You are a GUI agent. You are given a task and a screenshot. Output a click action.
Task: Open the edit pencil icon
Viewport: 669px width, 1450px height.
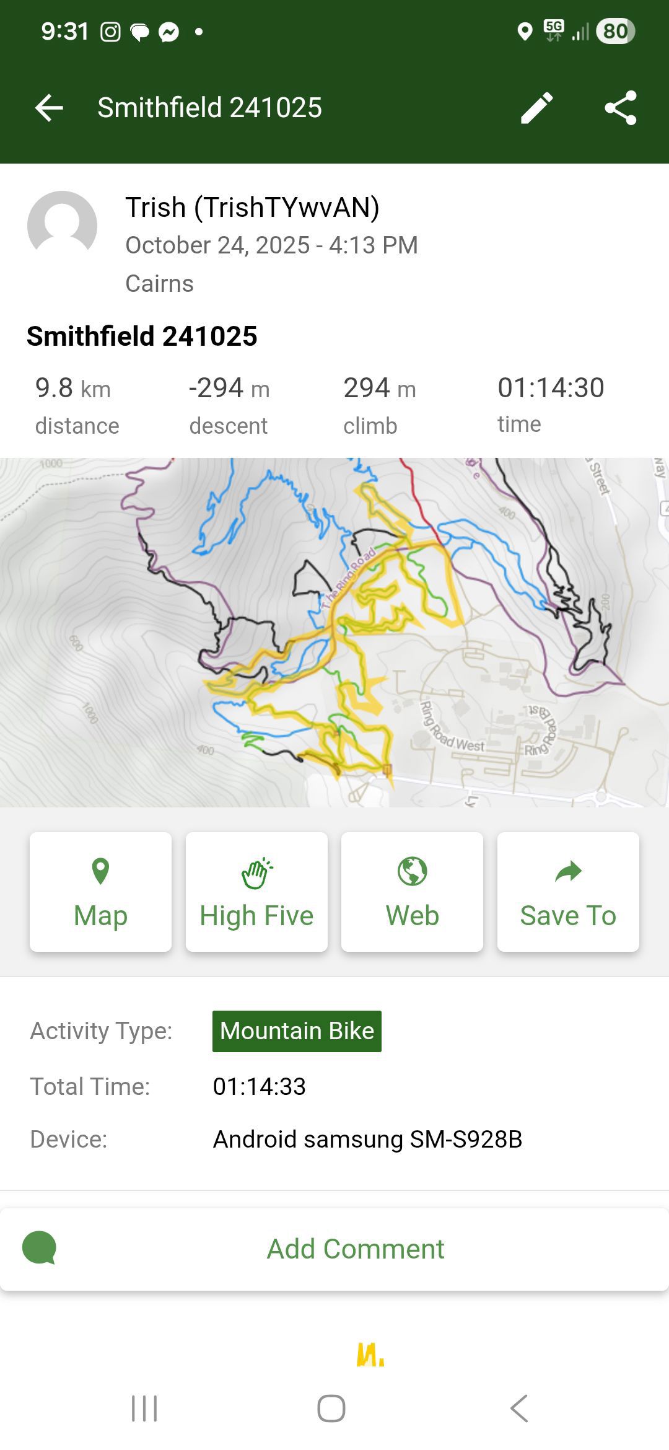point(536,108)
